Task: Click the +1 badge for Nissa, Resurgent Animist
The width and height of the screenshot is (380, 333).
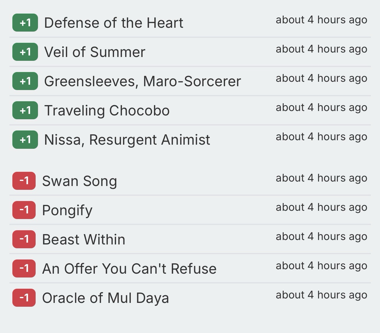Action: click(x=25, y=140)
